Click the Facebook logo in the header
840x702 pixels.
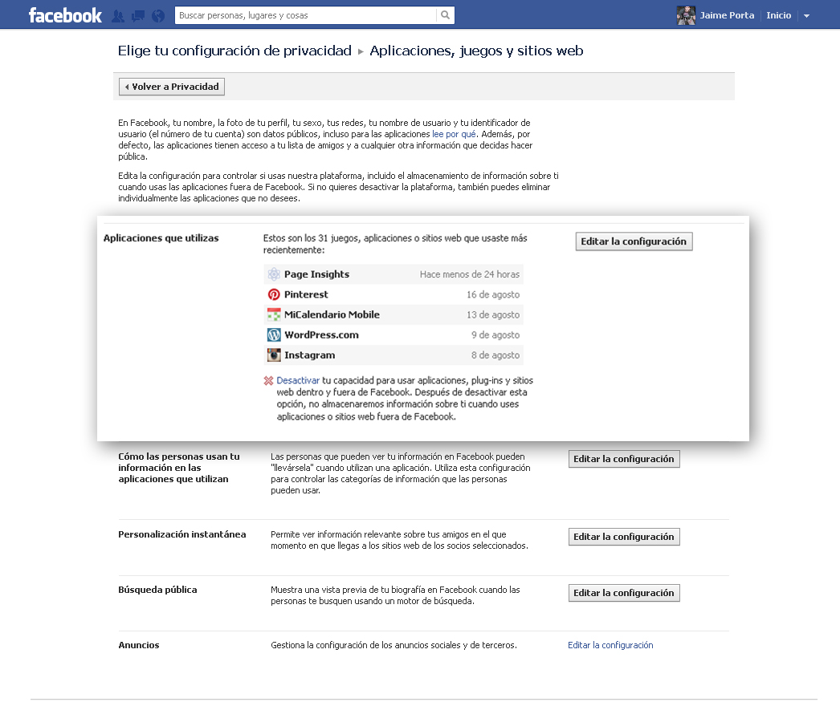65,15
